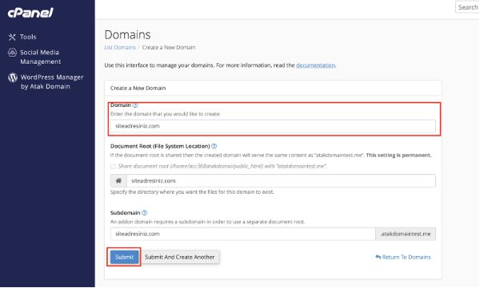Viewport: 480px width, 288px height.
Task: Click the Submit button
Action: click(124, 257)
